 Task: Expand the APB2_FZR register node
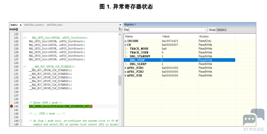pyautogui.click(x=125, y=75)
